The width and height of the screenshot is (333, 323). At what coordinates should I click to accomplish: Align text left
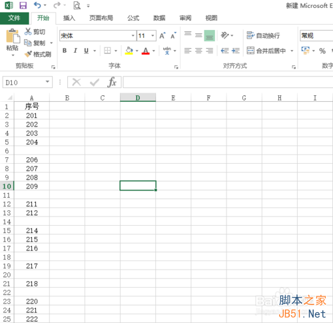(x=188, y=51)
